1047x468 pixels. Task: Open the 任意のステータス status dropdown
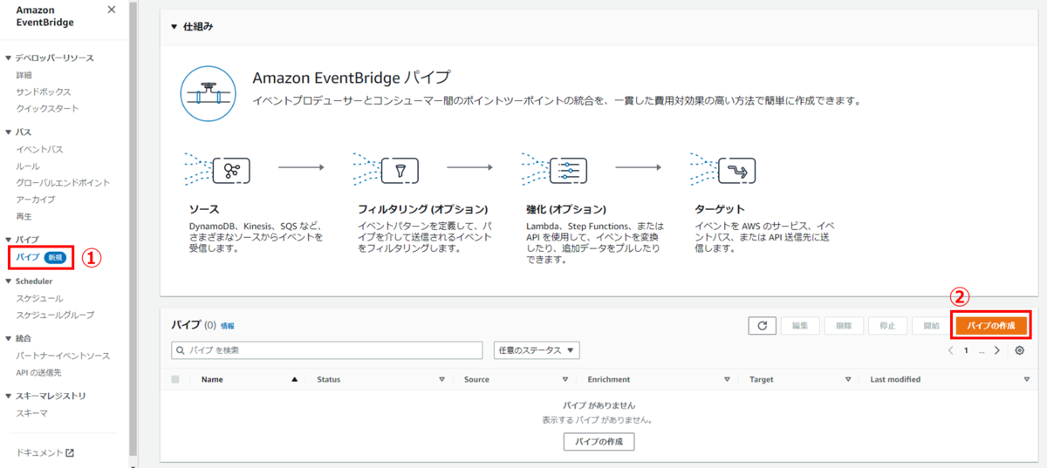pos(537,350)
